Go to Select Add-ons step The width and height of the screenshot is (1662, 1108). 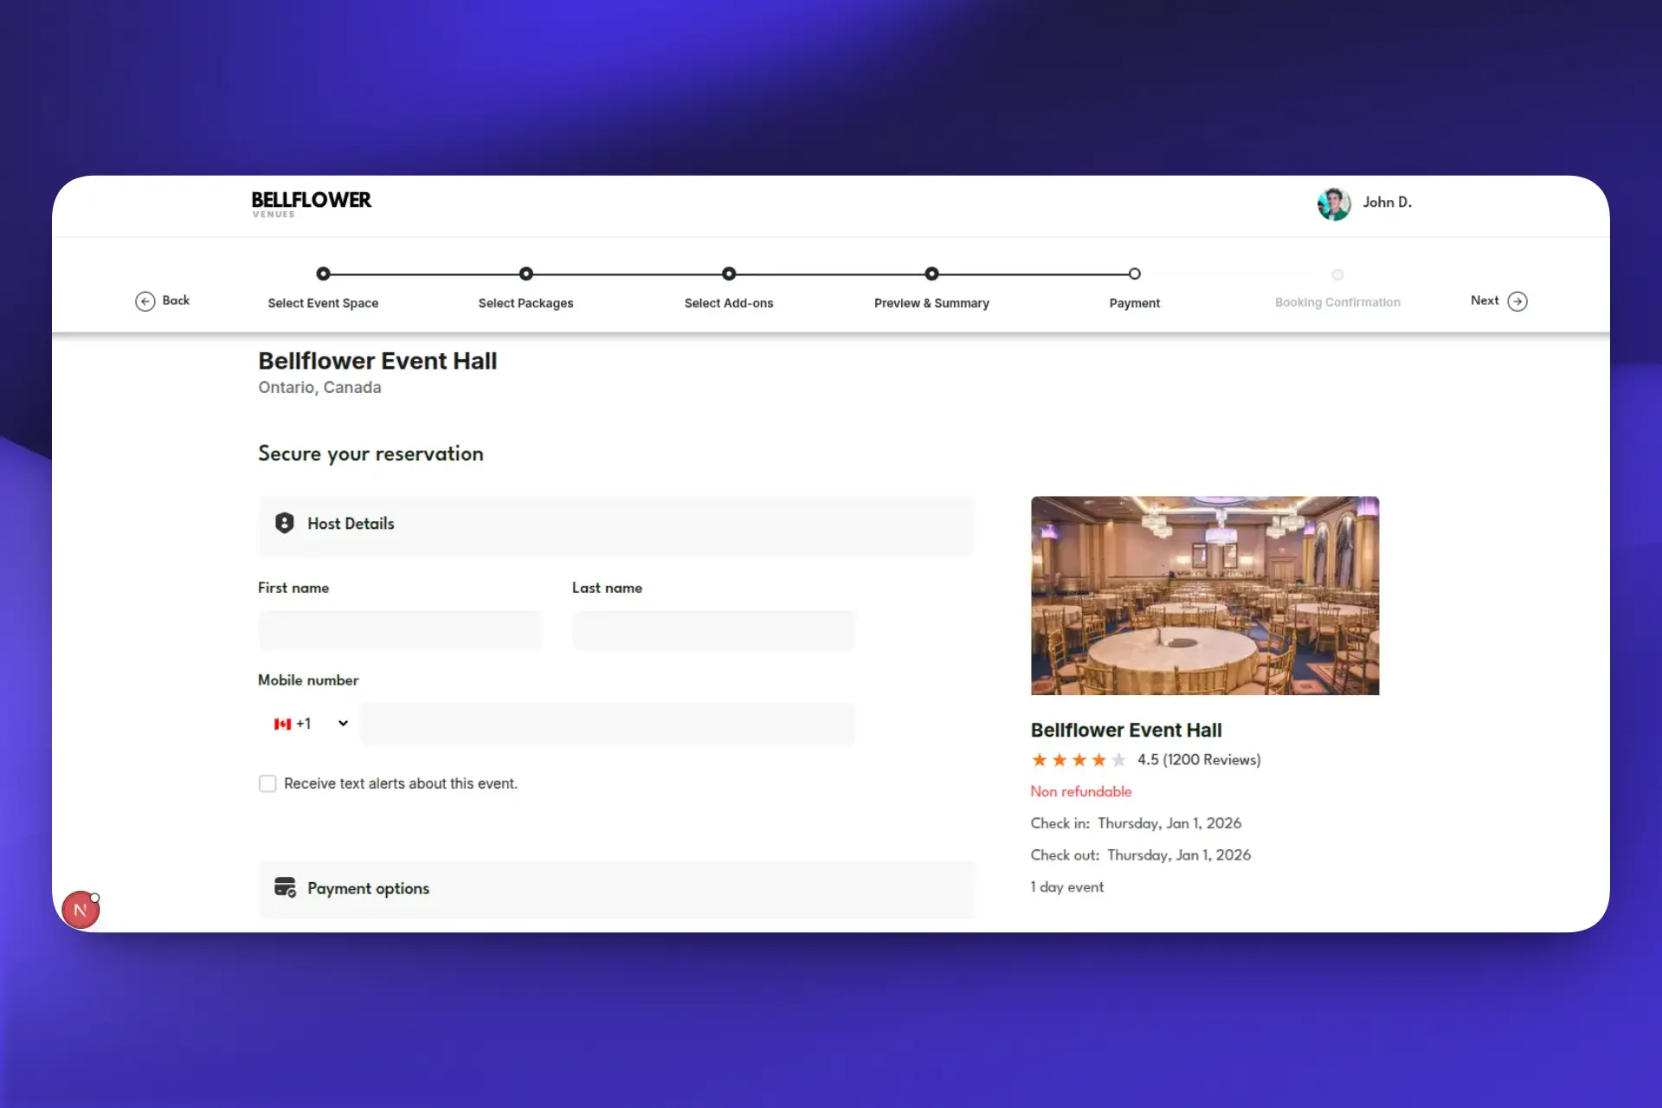[729, 303]
